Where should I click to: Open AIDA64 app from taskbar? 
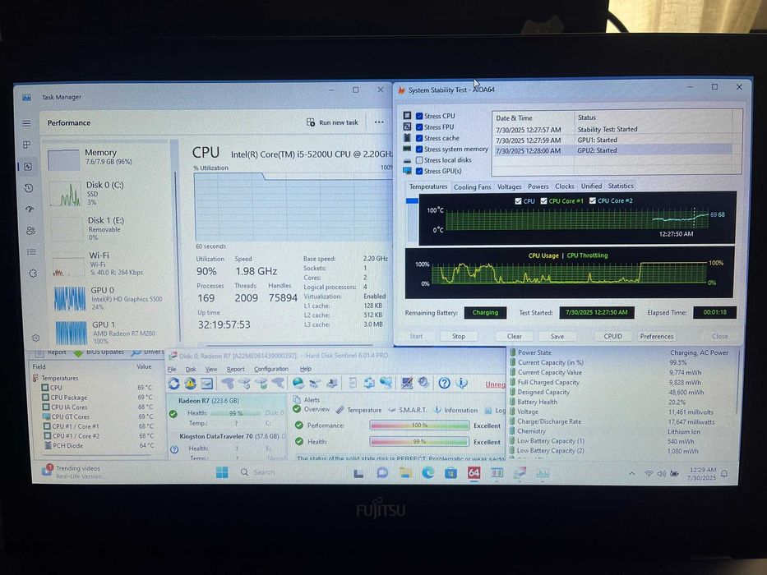(474, 473)
